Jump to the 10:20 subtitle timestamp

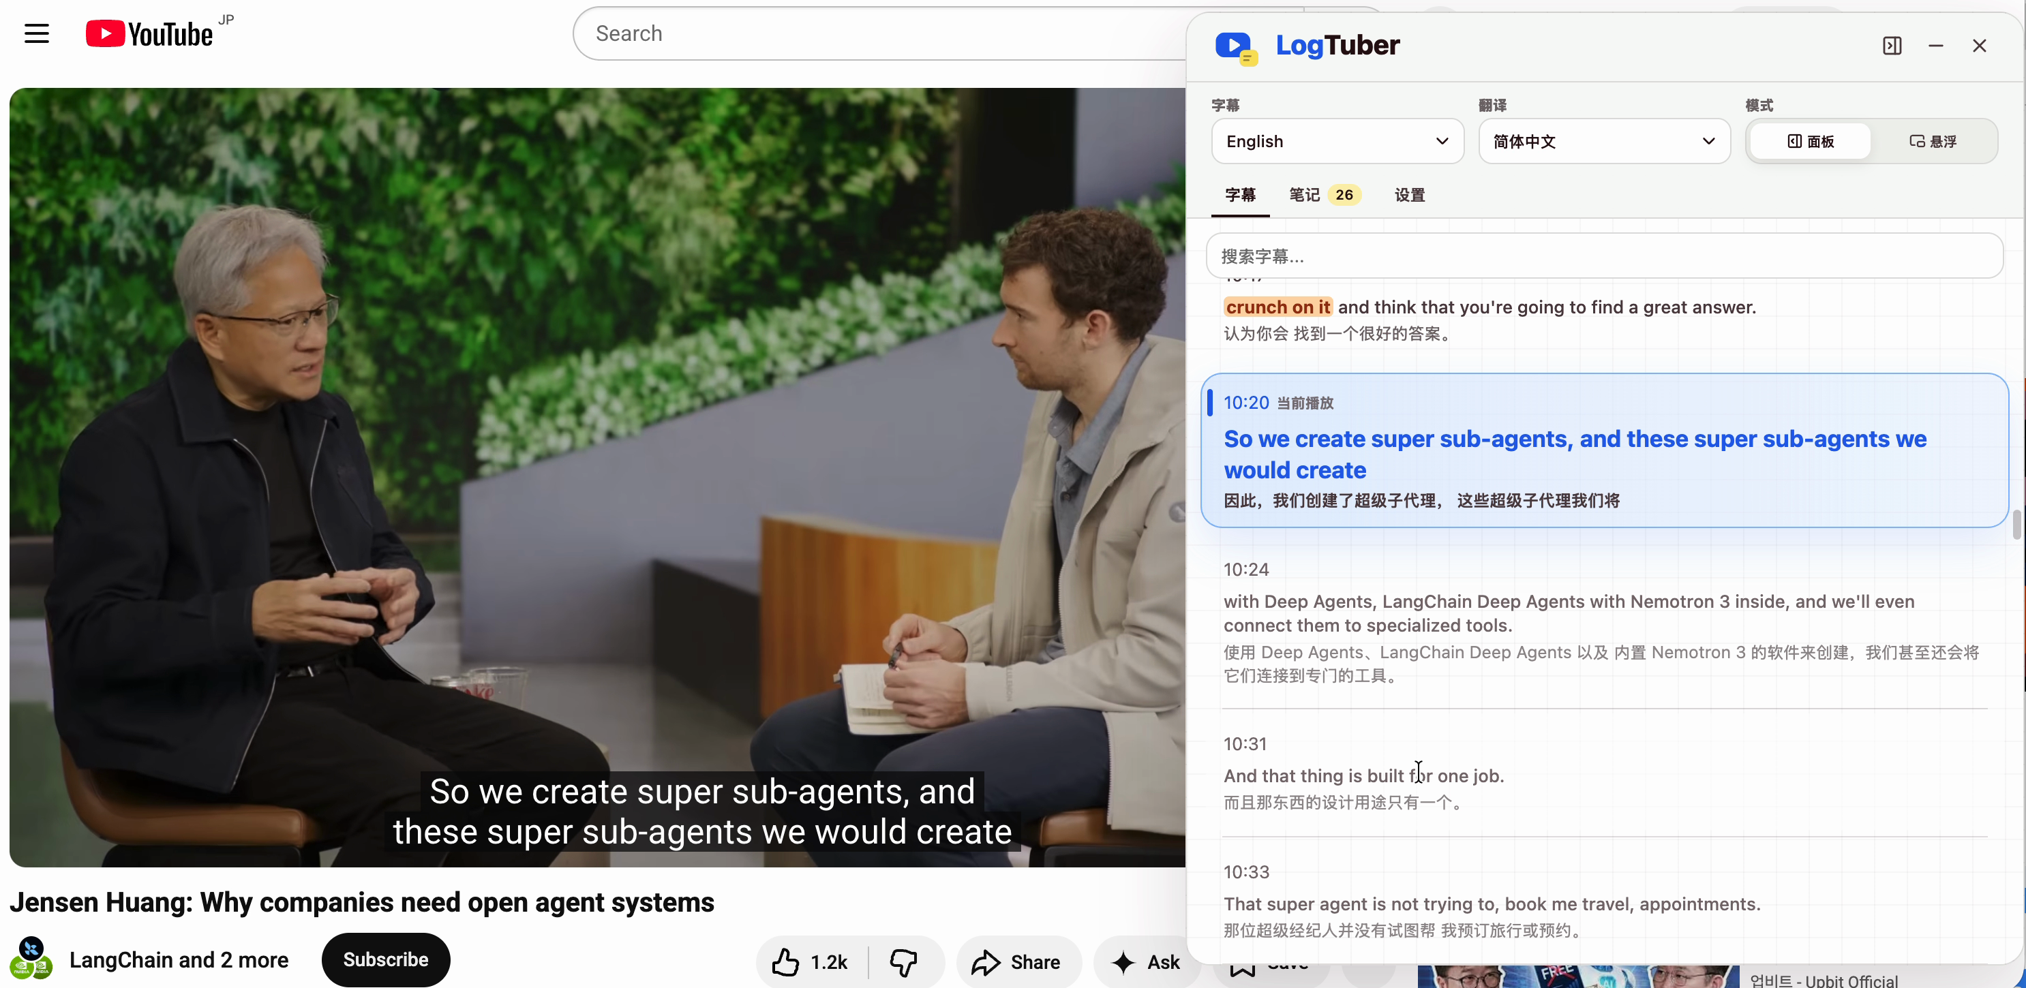(1246, 403)
